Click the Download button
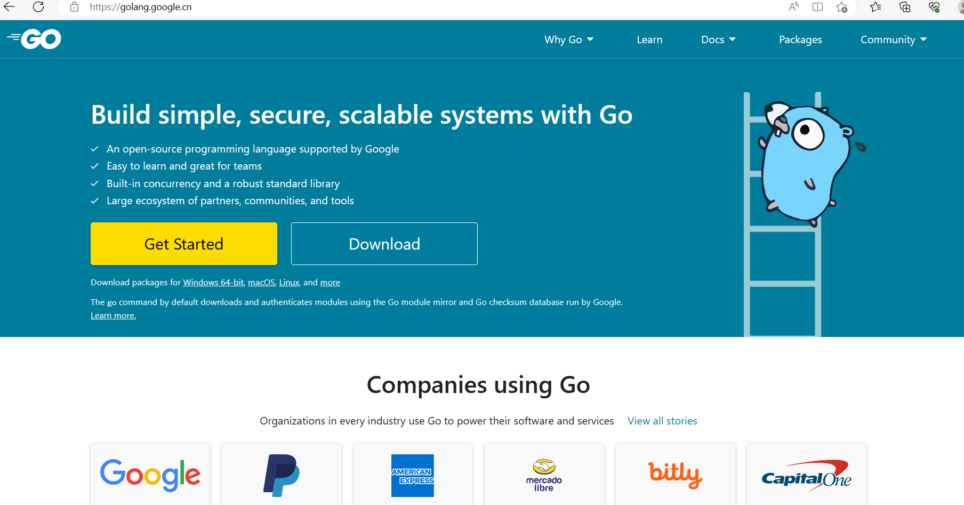 384,244
